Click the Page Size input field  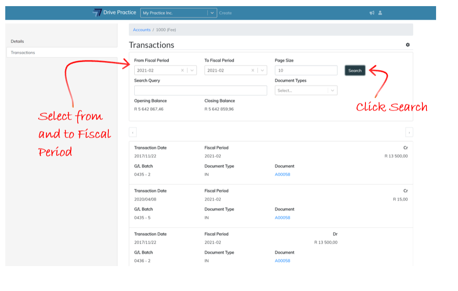[x=306, y=70]
